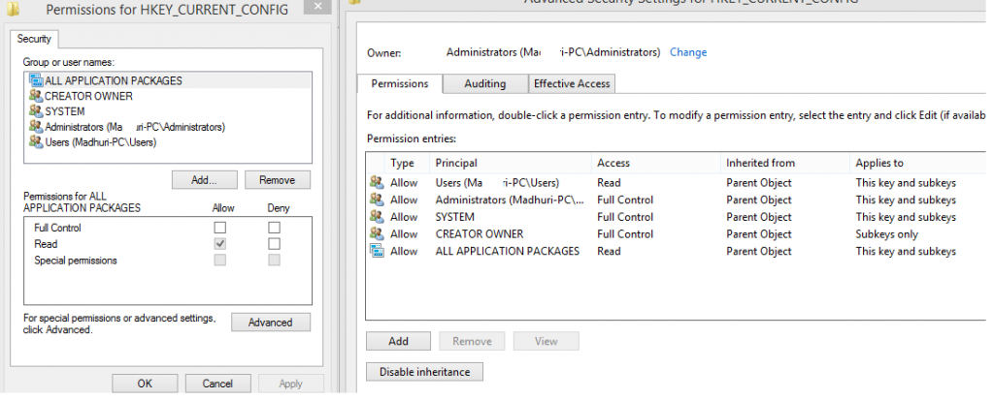994x400 pixels.
Task: Click Allow type cell for ALL APPLICATION PACKAGES
Action: pos(404,251)
